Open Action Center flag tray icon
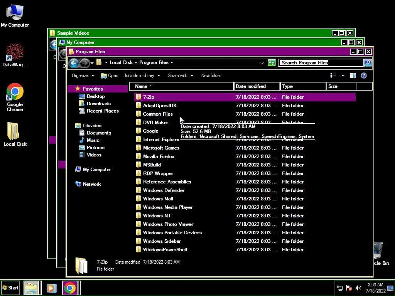Viewport: 395px width, 296px height. coord(349,288)
